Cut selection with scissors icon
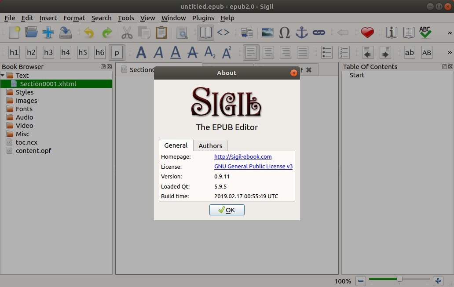This screenshot has width=454, height=287. pyautogui.click(x=127, y=33)
